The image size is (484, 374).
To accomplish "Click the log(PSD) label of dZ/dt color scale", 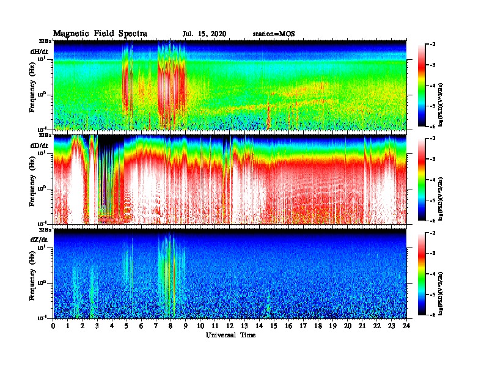I will coord(441,293).
